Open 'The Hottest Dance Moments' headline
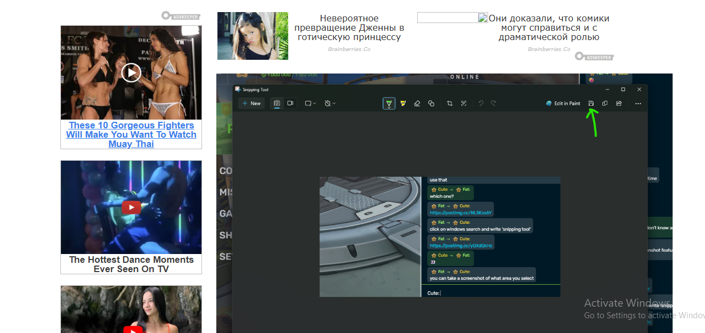 (x=131, y=264)
